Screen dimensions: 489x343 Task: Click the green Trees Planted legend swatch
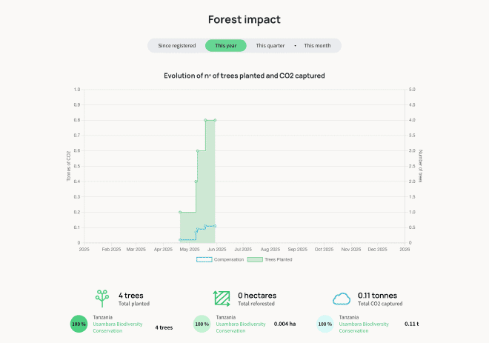[x=255, y=260]
